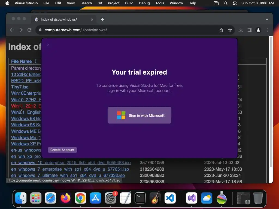Go forward in browser history
The width and height of the screenshot is (279, 209).
click(x=21, y=30)
